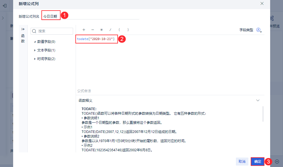Expand the 文本字段(1) tree node
The height and width of the screenshot is (167, 283).
[x=35, y=50]
